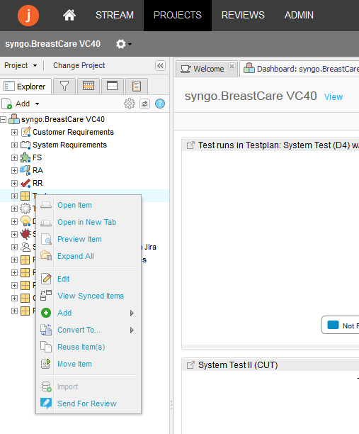The width and height of the screenshot is (359, 434).
Task: Open the Test Plans clipboard tab
Action: (136, 86)
